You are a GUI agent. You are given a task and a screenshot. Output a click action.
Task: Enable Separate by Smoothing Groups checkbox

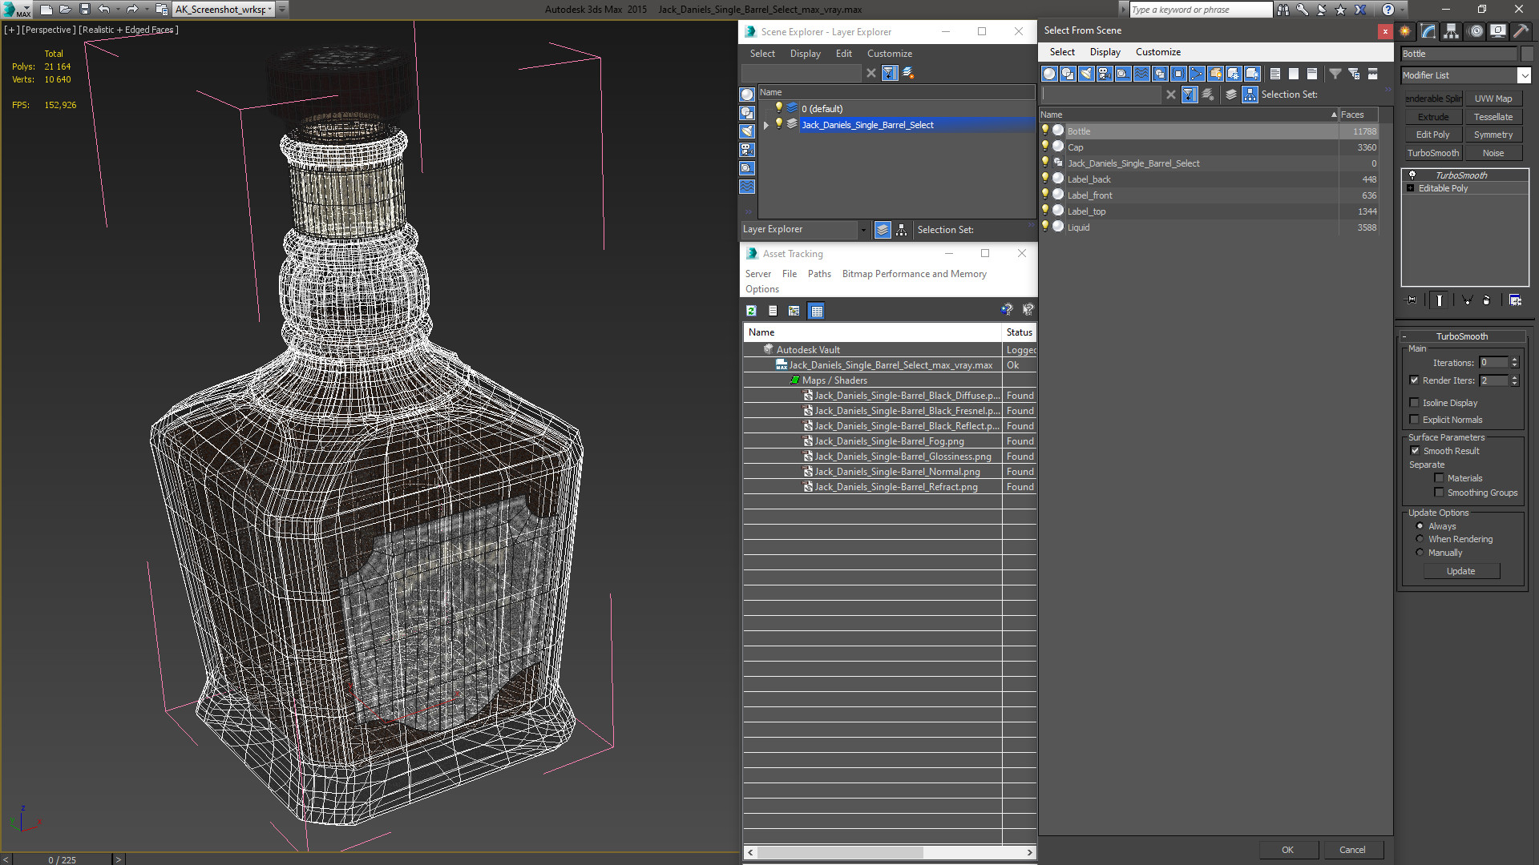tap(1439, 493)
